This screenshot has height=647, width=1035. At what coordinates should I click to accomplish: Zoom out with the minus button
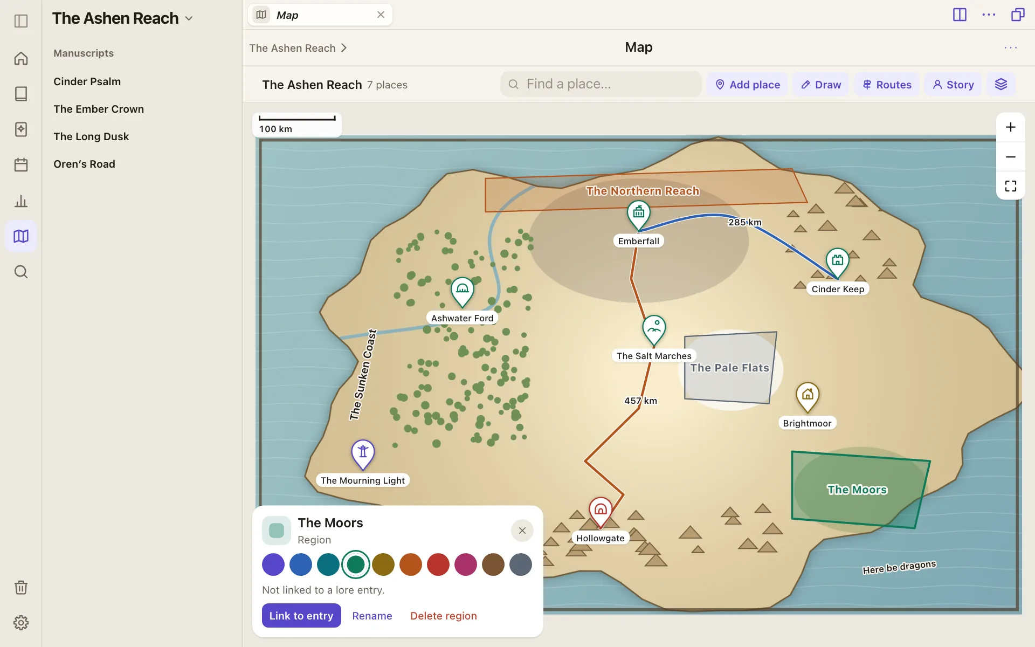coord(1011,157)
